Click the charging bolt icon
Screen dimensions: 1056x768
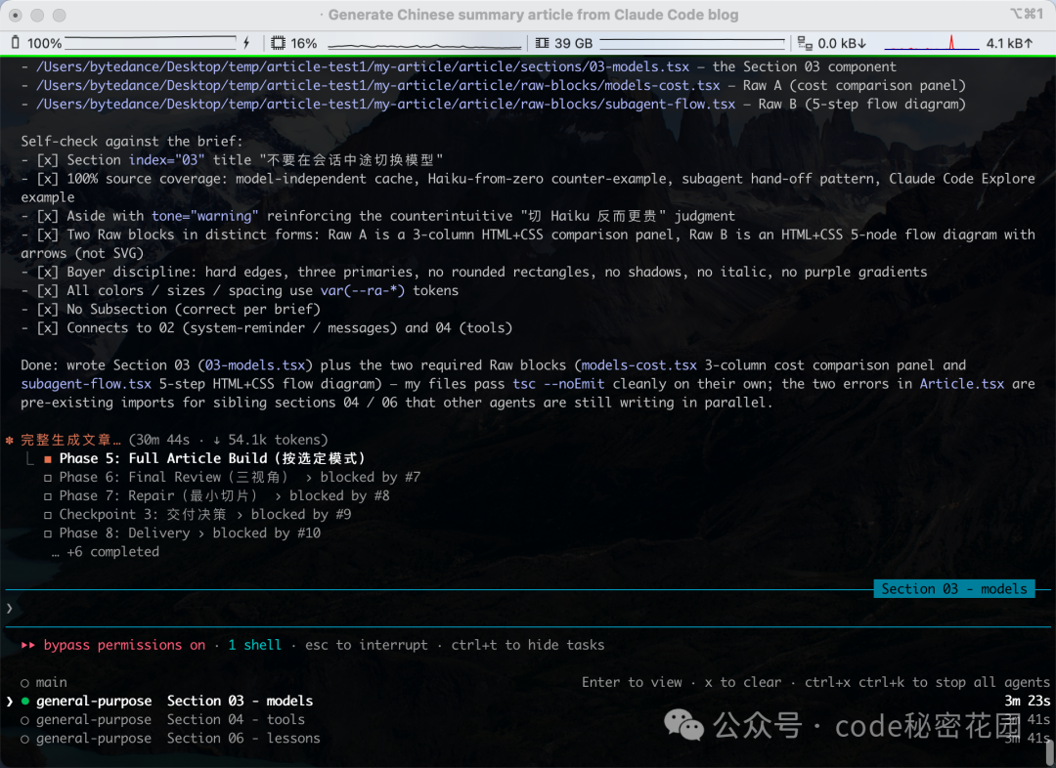pyautogui.click(x=246, y=43)
